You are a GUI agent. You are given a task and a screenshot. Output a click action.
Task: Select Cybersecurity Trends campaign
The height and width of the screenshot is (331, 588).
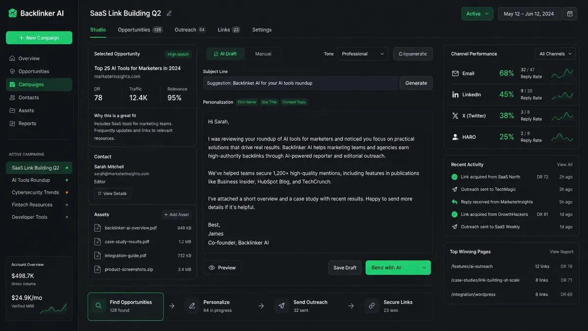pyautogui.click(x=39, y=192)
